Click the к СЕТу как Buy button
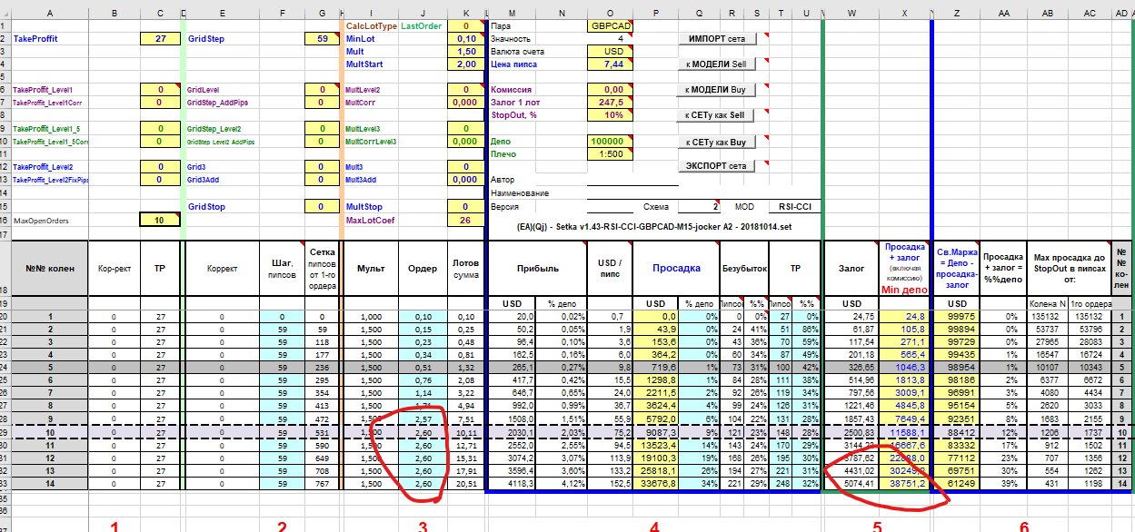 (x=716, y=142)
